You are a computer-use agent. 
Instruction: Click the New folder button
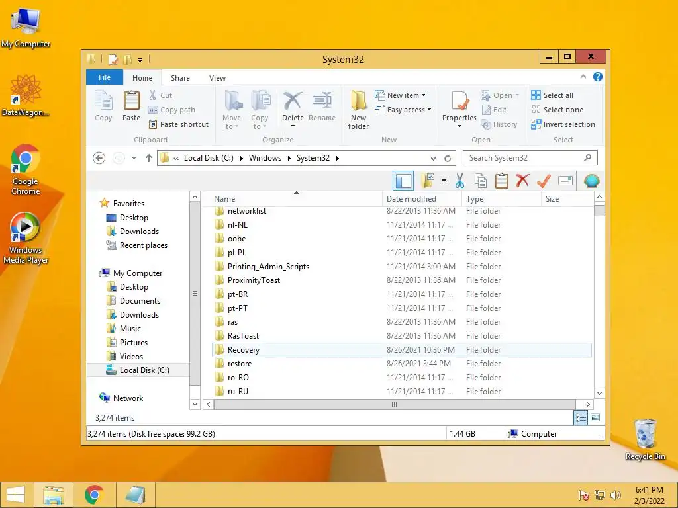[358, 110]
